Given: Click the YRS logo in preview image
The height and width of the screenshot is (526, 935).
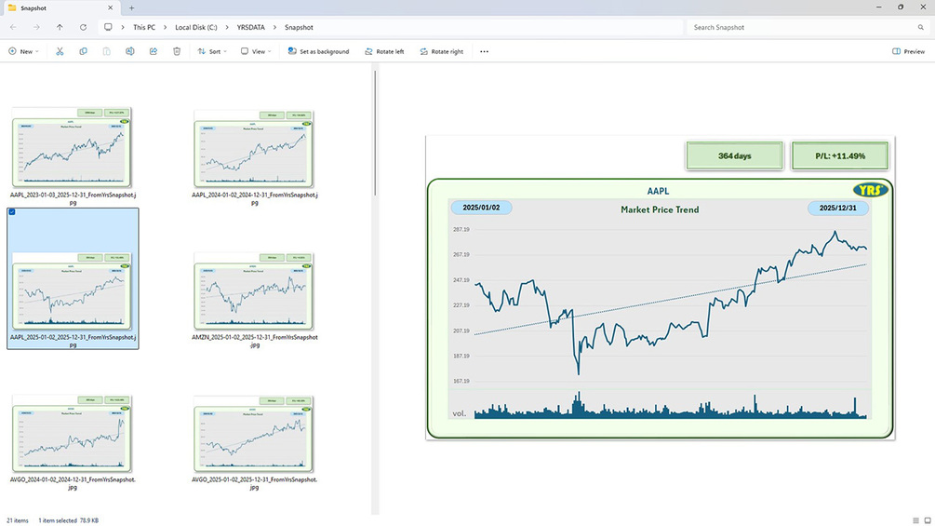Looking at the screenshot, I should (871, 190).
